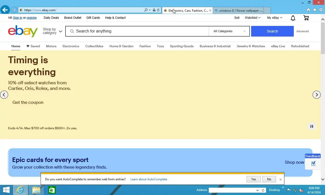Go back with the browser back arrow

click(x=5, y=10)
